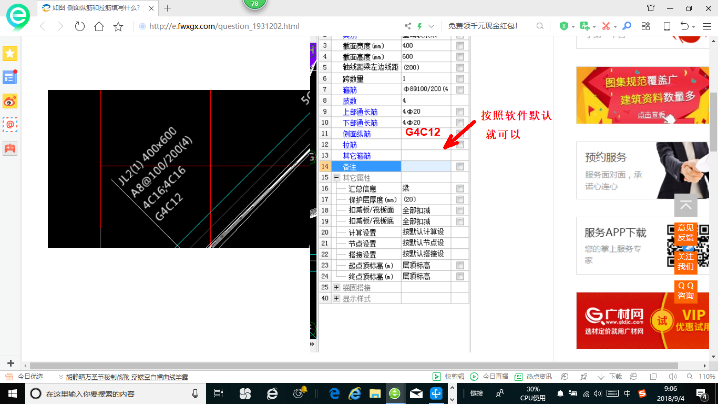
Task: Go back to the previous page
Action: pyautogui.click(x=43, y=26)
